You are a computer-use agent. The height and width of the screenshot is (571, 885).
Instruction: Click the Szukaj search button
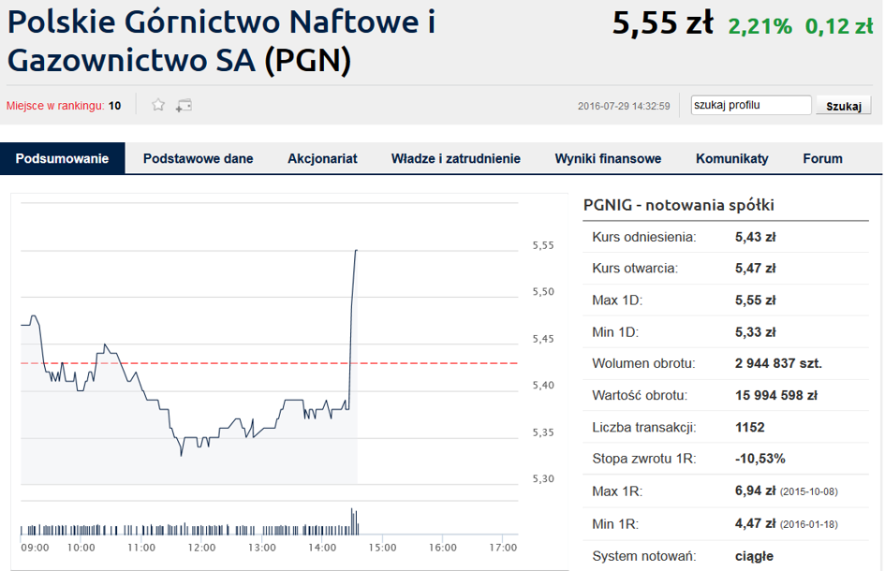[844, 106]
